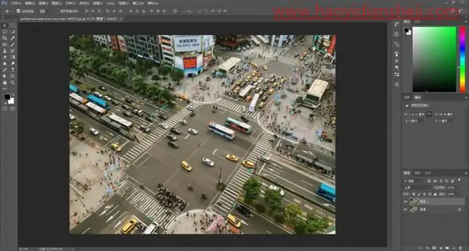Open the layer filter kind dropdown

pyautogui.click(x=414, y=181)
